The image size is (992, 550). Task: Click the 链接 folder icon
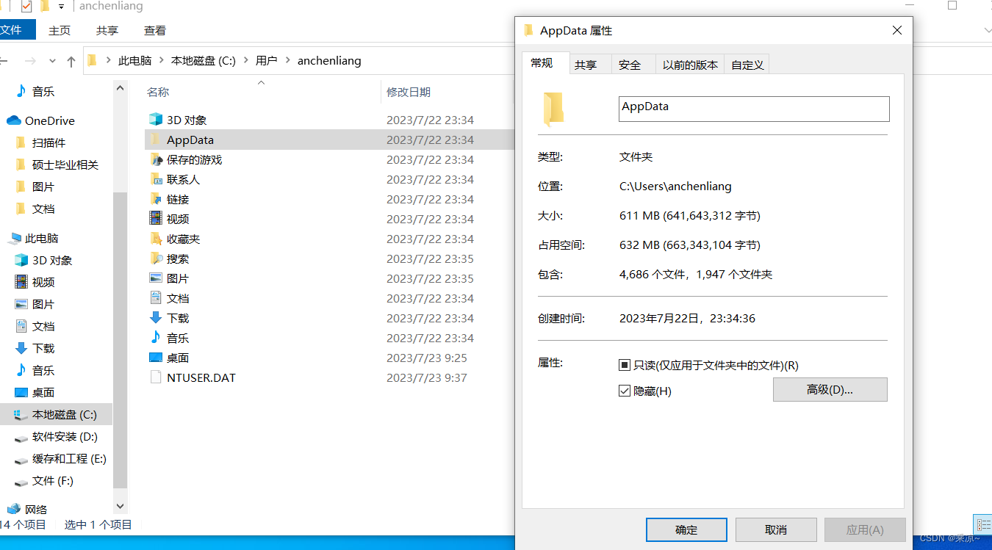click(155, 199)
